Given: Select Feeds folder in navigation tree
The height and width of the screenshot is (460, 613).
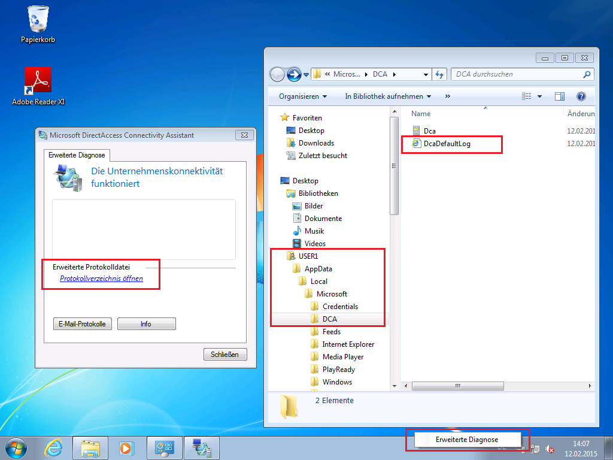Looking at the screenshot, I should tap(326, 332).
